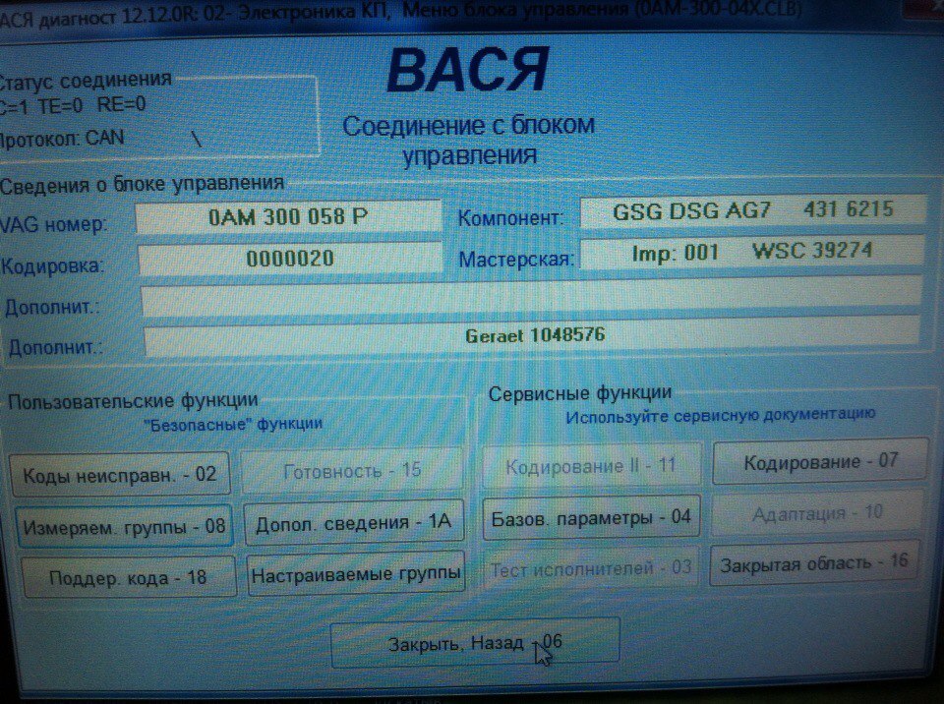This screenshot has width=944, height=704.
Task: Click the 'Кодировка:' label
Action: (x=52, y=265)
